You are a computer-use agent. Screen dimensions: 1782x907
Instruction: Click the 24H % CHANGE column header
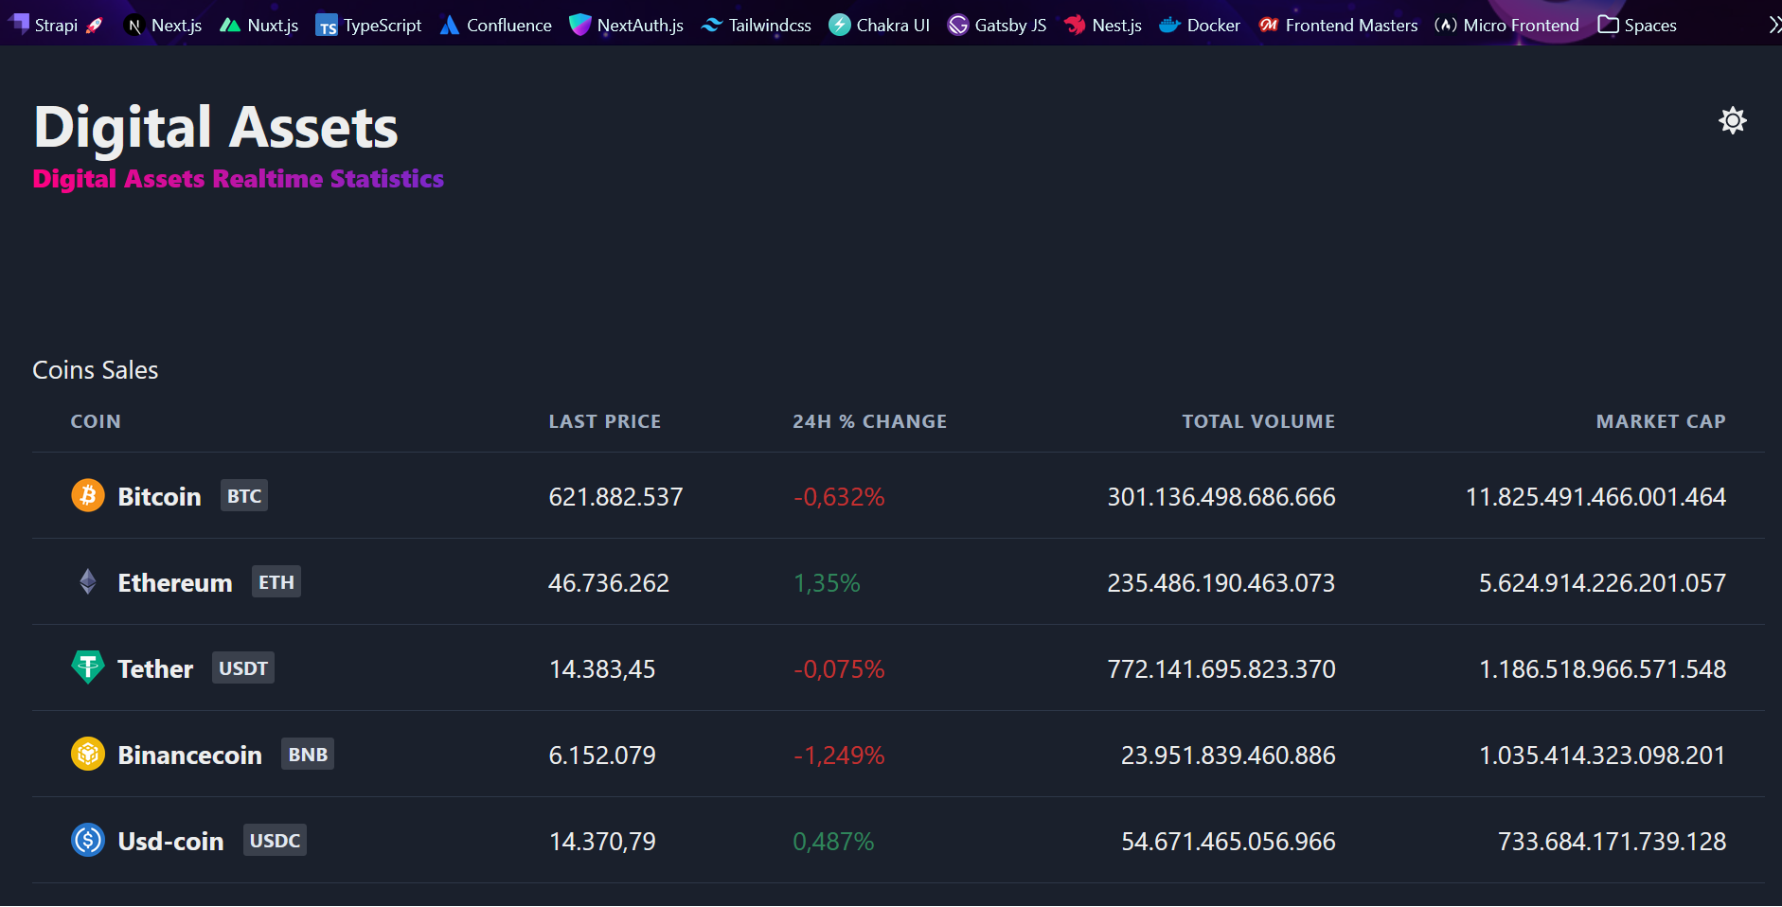point(869,421)
